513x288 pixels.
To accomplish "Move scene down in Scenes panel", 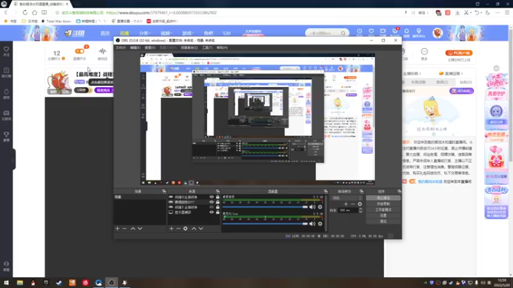I will point(140,228).
